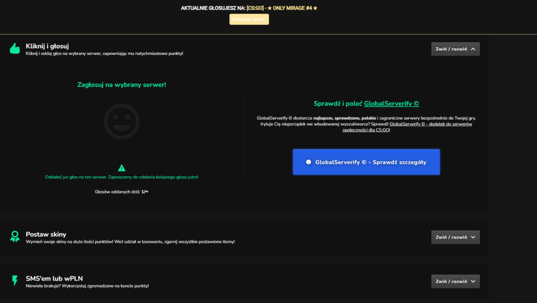The height and width of the screenshot is (303, 537).
Task: Click the [CS:GO] ONLY MIRAGE #4 server name
Action: point(282,8)
